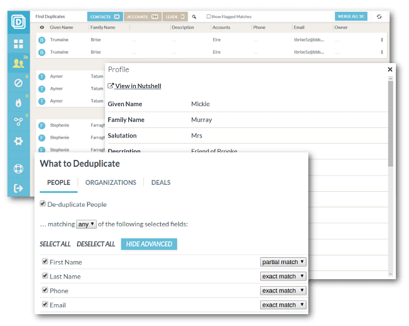This screenshot has height=326, width=409.
Task: Open the blocked/ignored sidebar icon
Action: (x=18, y=83)
